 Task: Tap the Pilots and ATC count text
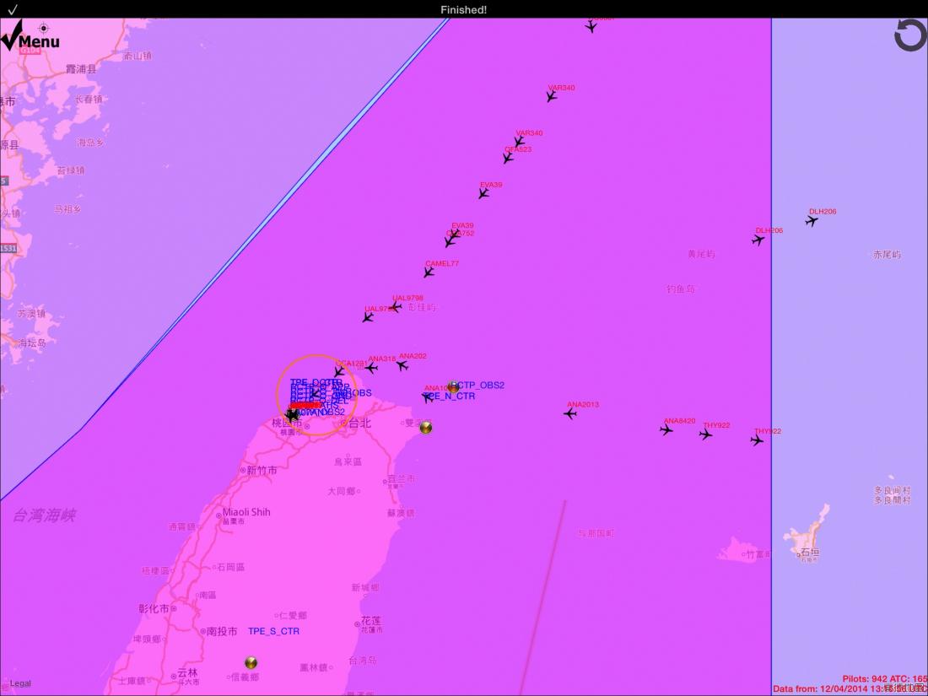tap(885, 679)
